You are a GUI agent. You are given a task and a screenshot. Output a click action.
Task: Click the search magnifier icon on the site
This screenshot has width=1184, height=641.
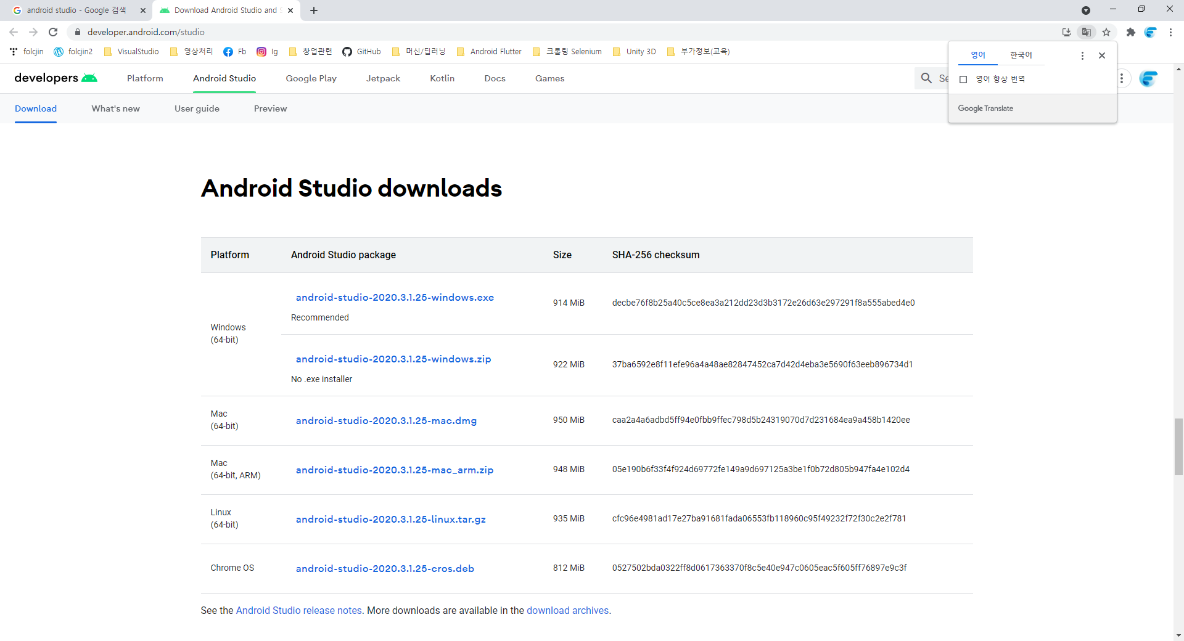(x=926, y=78)
